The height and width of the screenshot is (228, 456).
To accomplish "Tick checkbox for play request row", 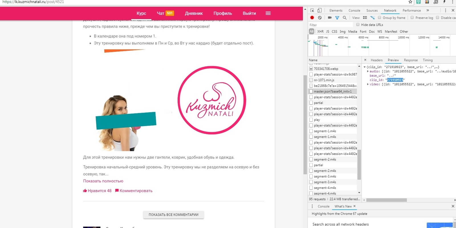I will tap(311, 120).
